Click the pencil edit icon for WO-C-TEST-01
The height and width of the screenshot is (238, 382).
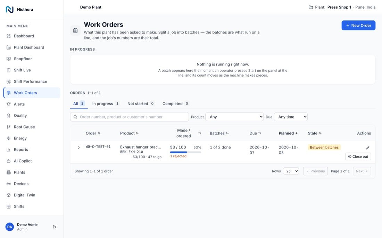(x=367, y=148)
